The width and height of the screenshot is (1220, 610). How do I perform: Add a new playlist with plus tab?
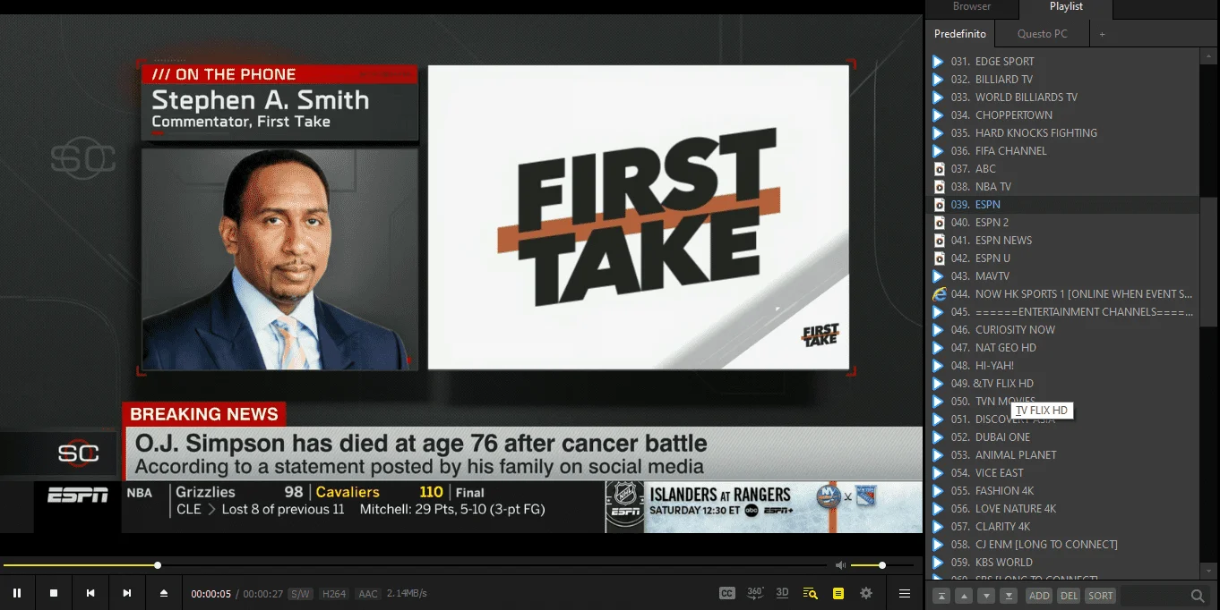pyautogui.click(x=1103, y=34)
